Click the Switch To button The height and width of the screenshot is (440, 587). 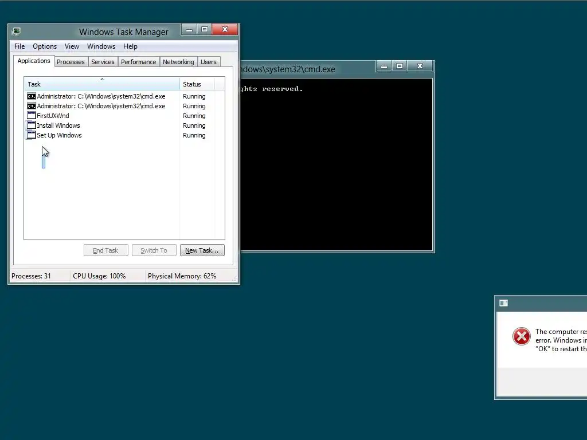pyautogui.click(x=154, y=250)
